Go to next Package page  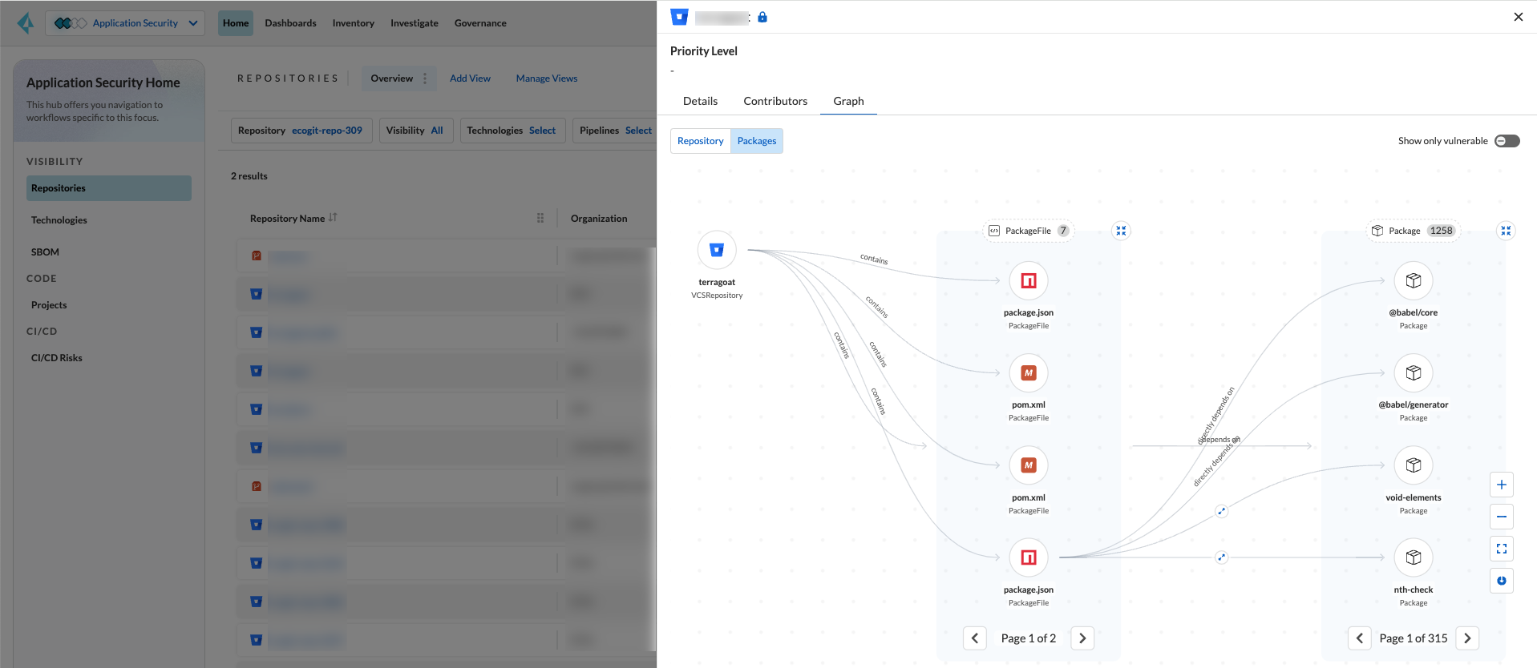[x=1467, y=638]
